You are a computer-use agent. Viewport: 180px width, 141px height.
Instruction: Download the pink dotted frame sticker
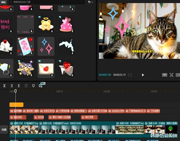pos(31,31)
